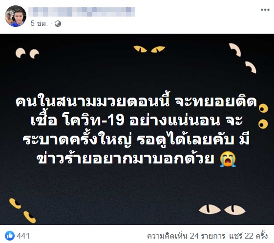Click the crescent eyes at top right

pos(243,58)
